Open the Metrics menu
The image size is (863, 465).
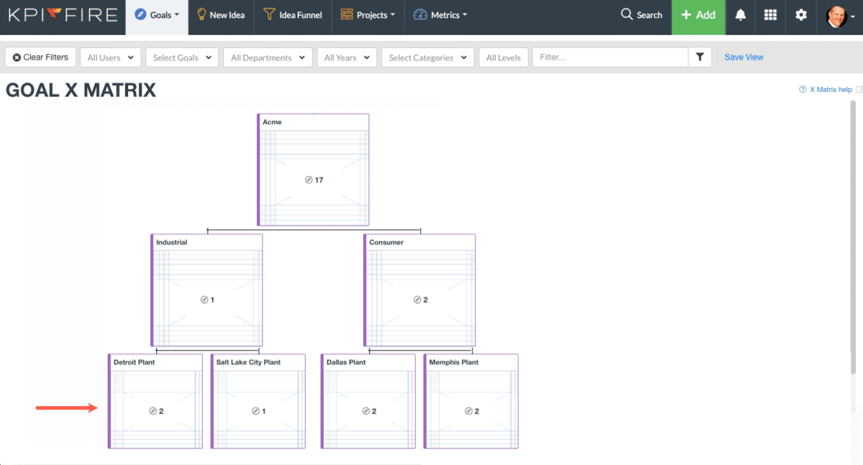click(x=440, y=14)
